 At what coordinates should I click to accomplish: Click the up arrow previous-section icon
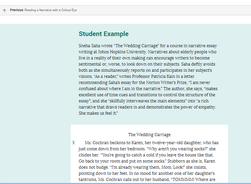4,11
